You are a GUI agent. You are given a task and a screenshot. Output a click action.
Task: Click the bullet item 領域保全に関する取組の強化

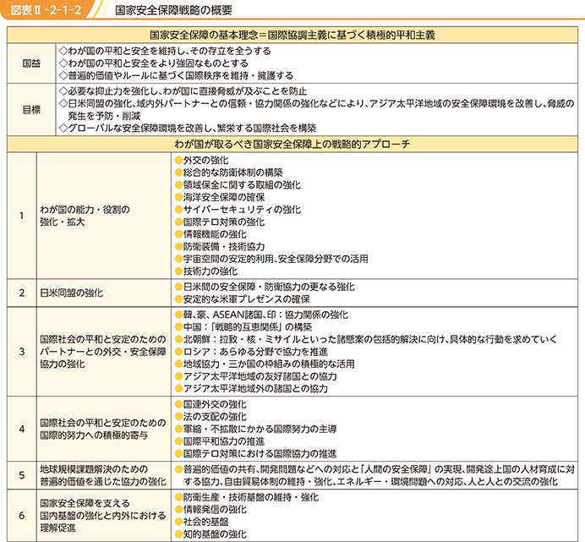[238, 185]
